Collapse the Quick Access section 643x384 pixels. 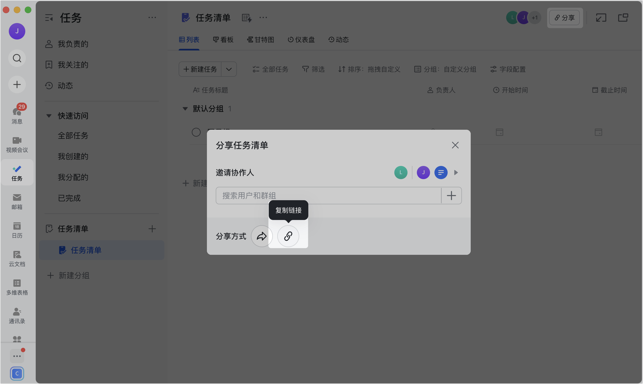click(49, 116)
